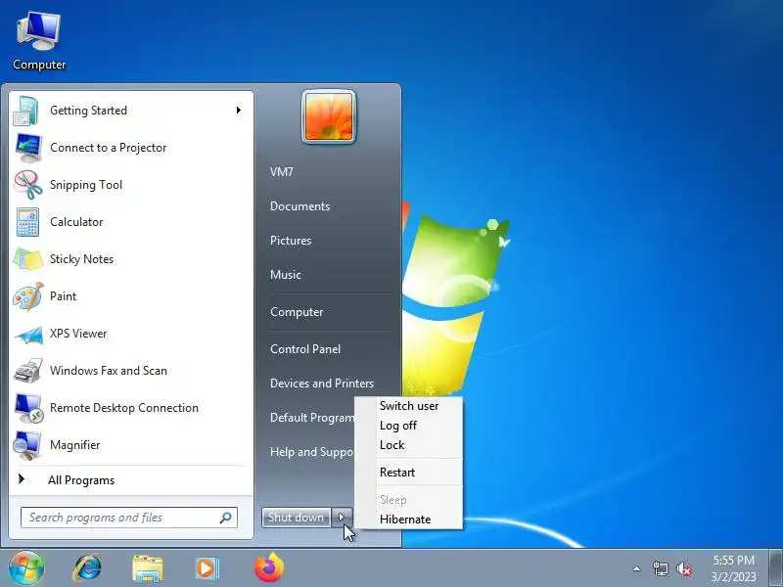The width and height of the screenshot is (783, 587).
Task: Open the Computer desktop icon
Action: [39, 41]
